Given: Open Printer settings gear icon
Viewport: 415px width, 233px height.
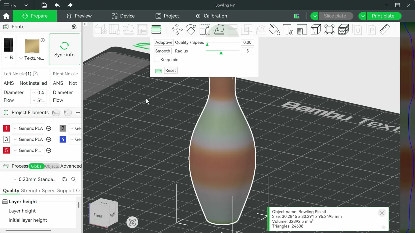Looking at the screenshot, I should (x=74, y=27).
